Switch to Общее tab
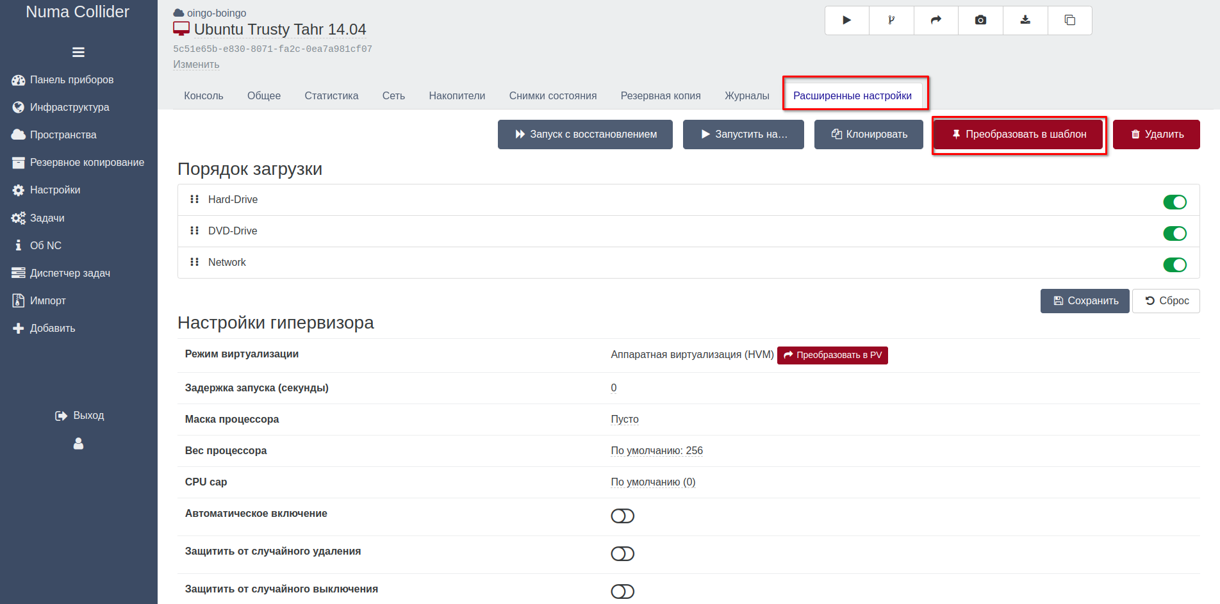The height and width of the screenshot is (604, 1220). (264, 96)
